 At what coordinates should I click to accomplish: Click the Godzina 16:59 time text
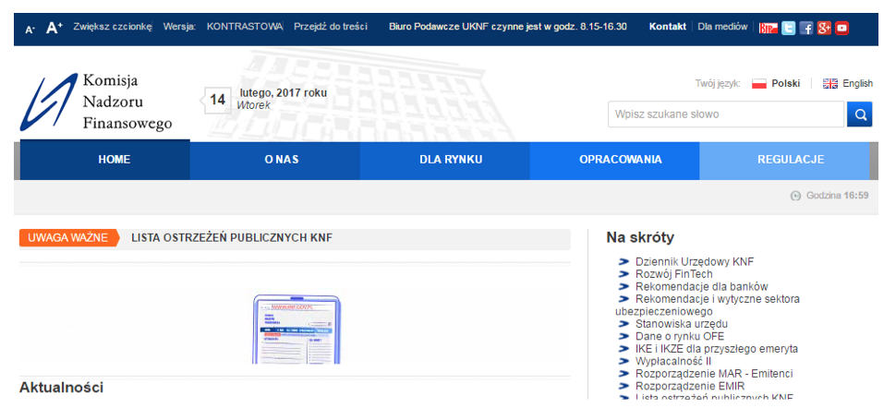(837, 196)
